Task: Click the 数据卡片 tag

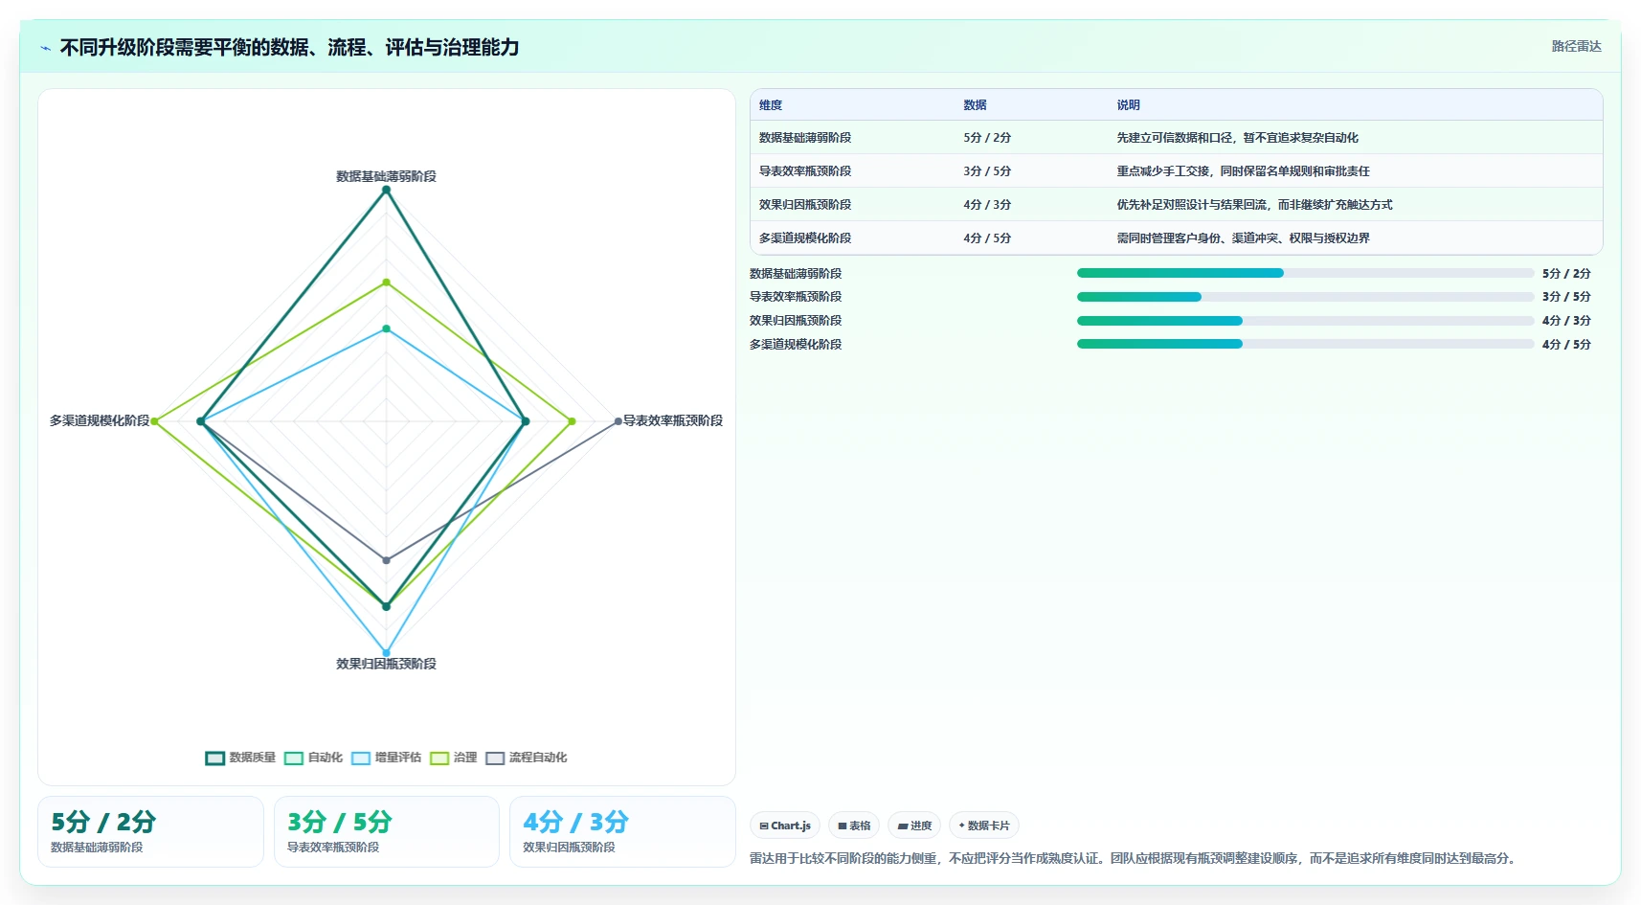Action: pos(984,826)
